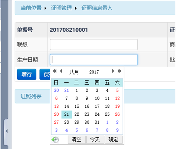Pick July 31 from previous month
176x149 pixels.
(x=67, y=90)
